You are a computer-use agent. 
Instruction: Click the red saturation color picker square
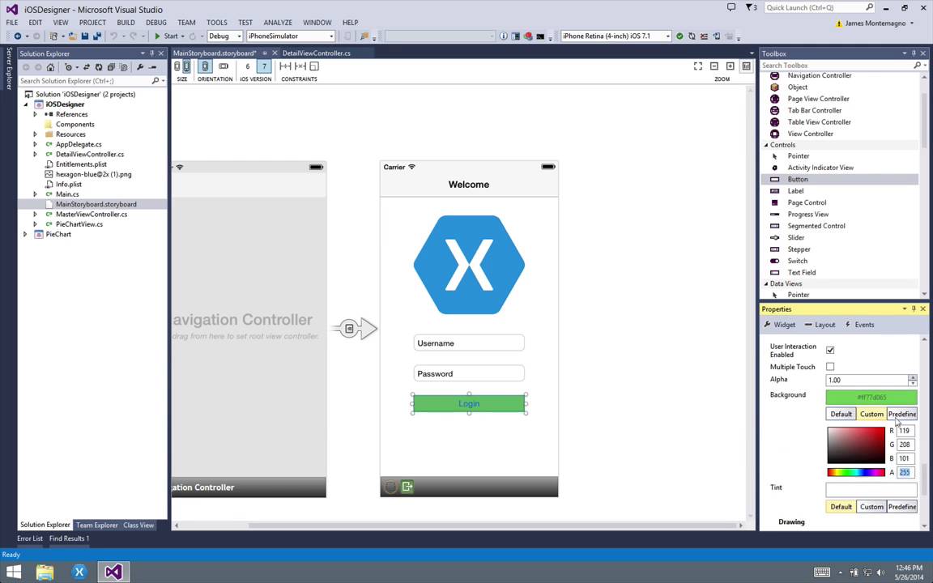point(855,445)
